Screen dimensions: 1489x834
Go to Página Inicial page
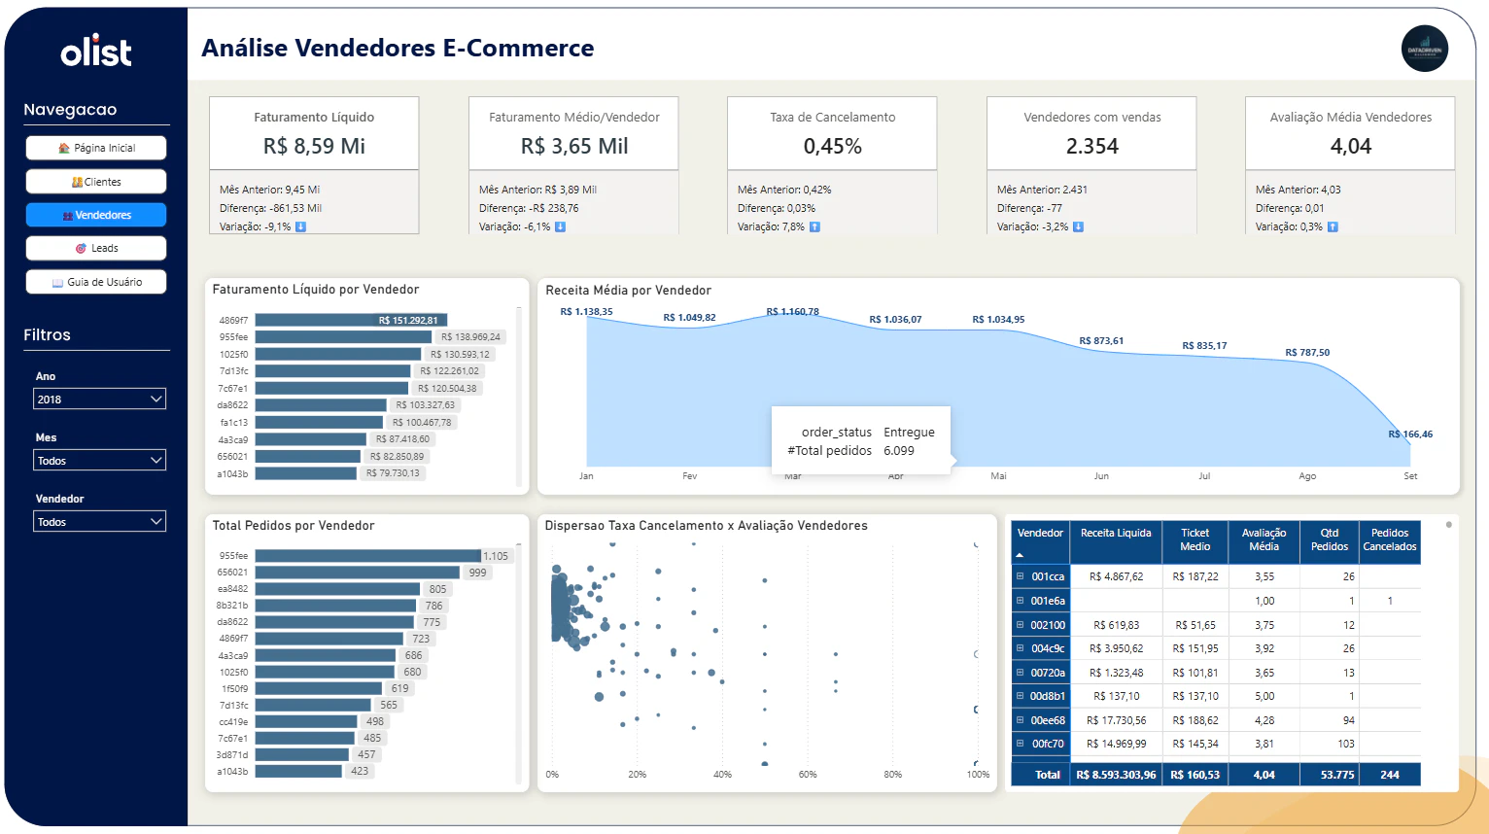coord(96,148)
